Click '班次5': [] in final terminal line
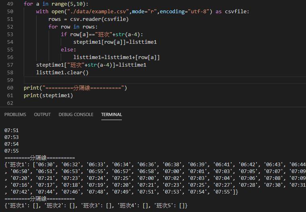Image resolution: width=306 pixels, height=212 pixels. [169, 206]
